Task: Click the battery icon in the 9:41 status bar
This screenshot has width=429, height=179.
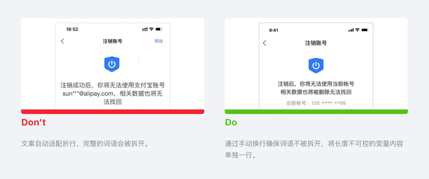Action: pyautogui.click(x=365, y=30)
